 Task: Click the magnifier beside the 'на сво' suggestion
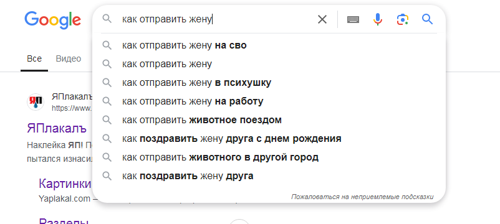[x=107, y=45]
